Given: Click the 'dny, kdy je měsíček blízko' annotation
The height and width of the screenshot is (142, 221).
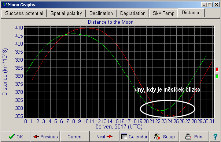Looking at the screenshot, I should coord(167,89).
